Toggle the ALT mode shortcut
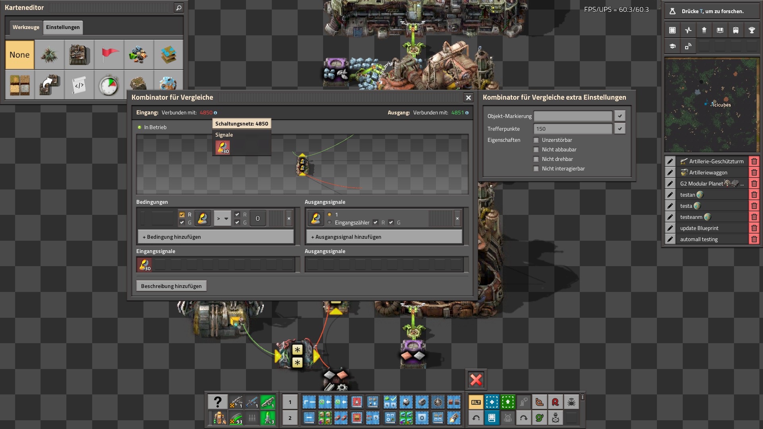The height and width of the screenshot is (429, 763). click(476, 402)
